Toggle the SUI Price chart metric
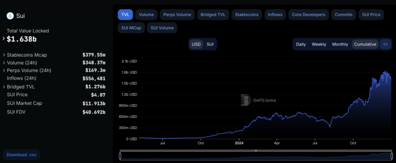396x163 pixels. coord(371,15)
